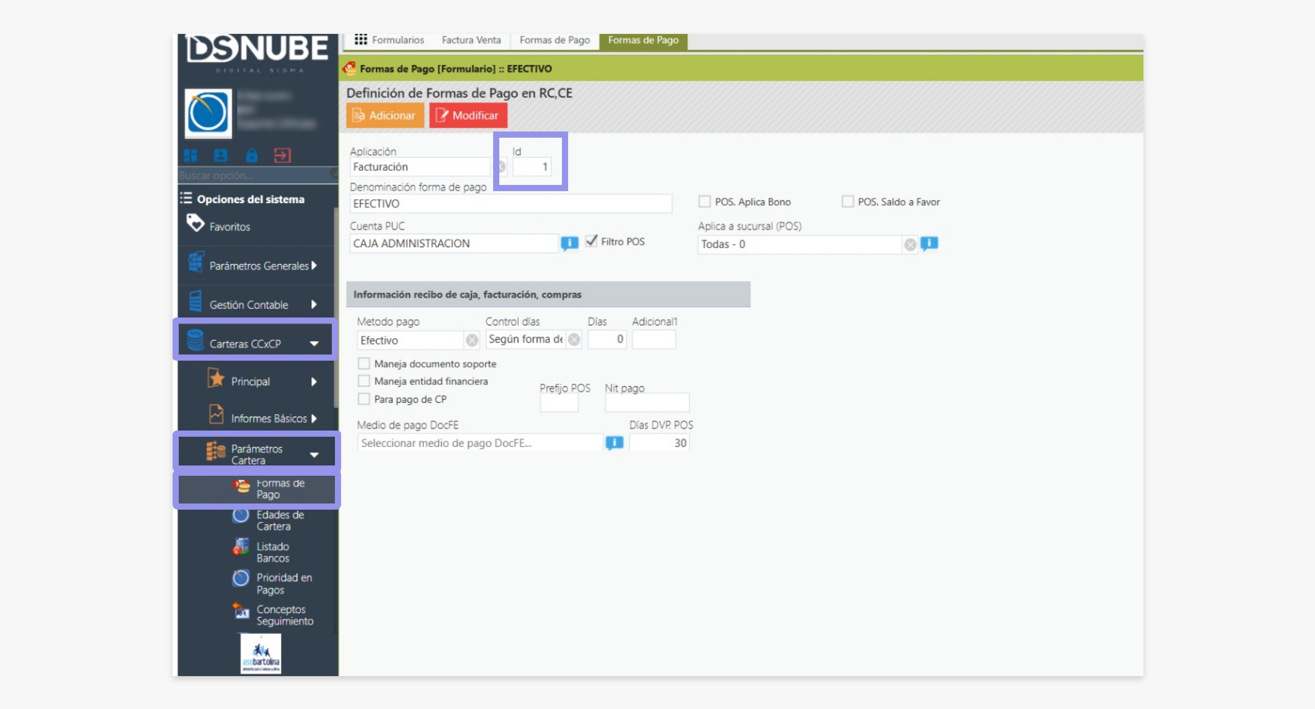Click info icon beside Medio de pago DocFE
Viewport: 1315px width, 709px height.
pyautogui.click(x=614, y=442)
